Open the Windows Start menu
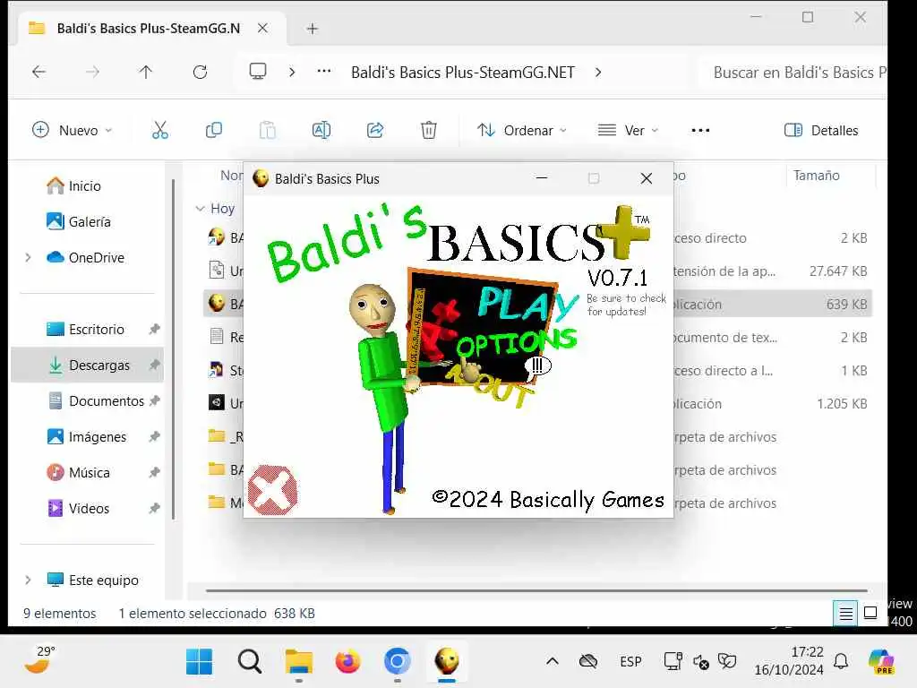917x688 pixels. (199, 662)
